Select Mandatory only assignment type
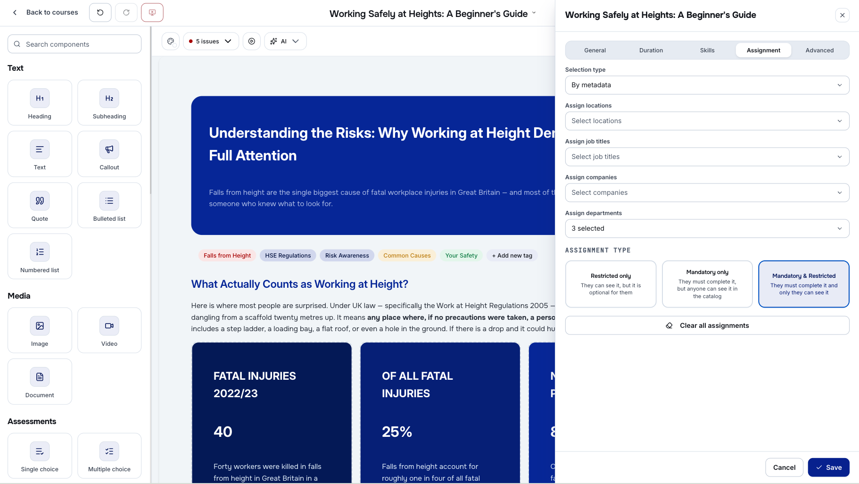 [x=707, y=284]
